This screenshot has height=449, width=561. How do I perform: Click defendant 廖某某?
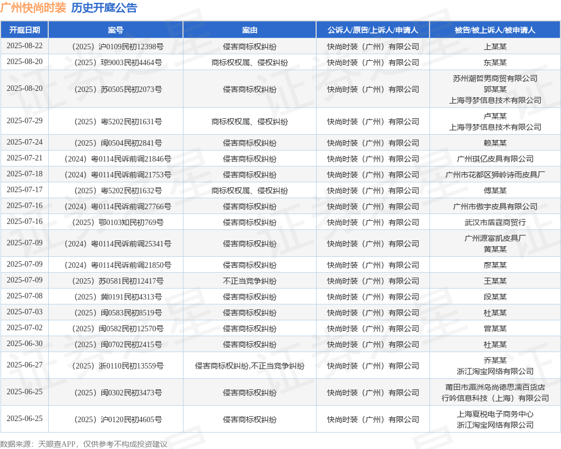coord(495,265)
